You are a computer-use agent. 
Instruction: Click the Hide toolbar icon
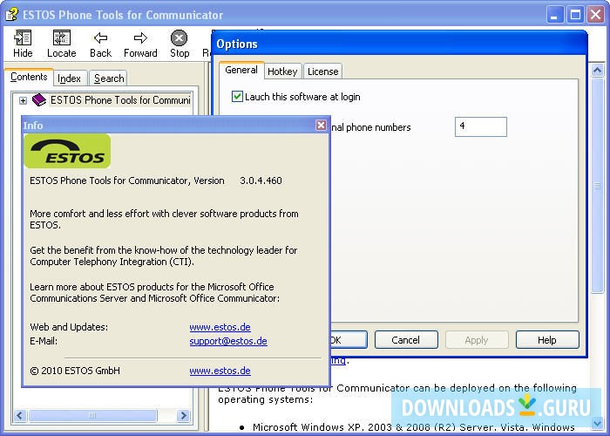pos(23,44)
